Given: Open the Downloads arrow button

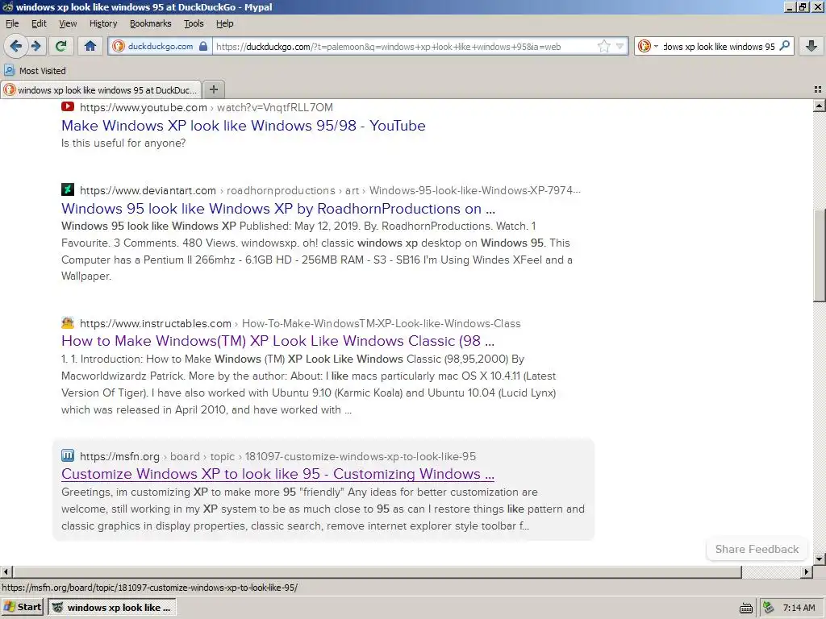Looking at the screenshot, I should point(811,46).
